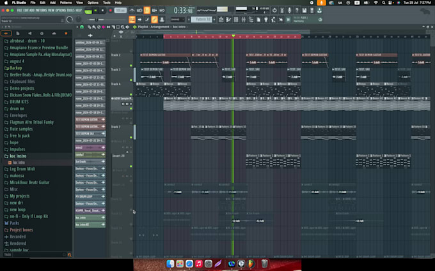Toggle the highlighted multilink to controllers icon
The width and height of the screenshot is (435, 271).
(x=154, y=19)
